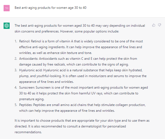165x139 pixels.
Task: Click list number 5 marker
Action: [x=16, y=105]
